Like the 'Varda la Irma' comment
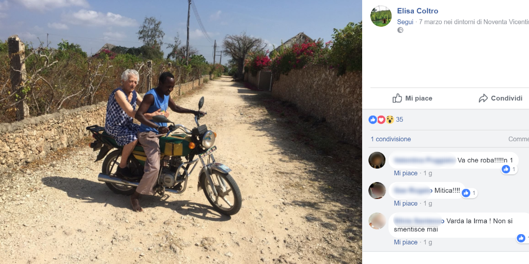The width and height of the screenshot is (529, 264). (x=406, y=242)
